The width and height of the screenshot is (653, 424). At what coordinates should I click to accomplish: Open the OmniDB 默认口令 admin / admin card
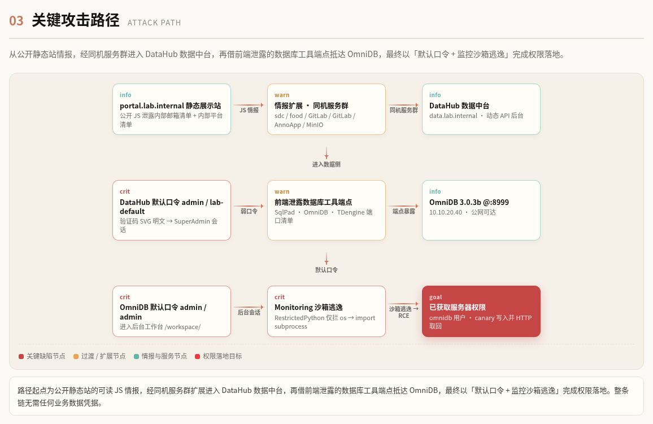(172, 311)
